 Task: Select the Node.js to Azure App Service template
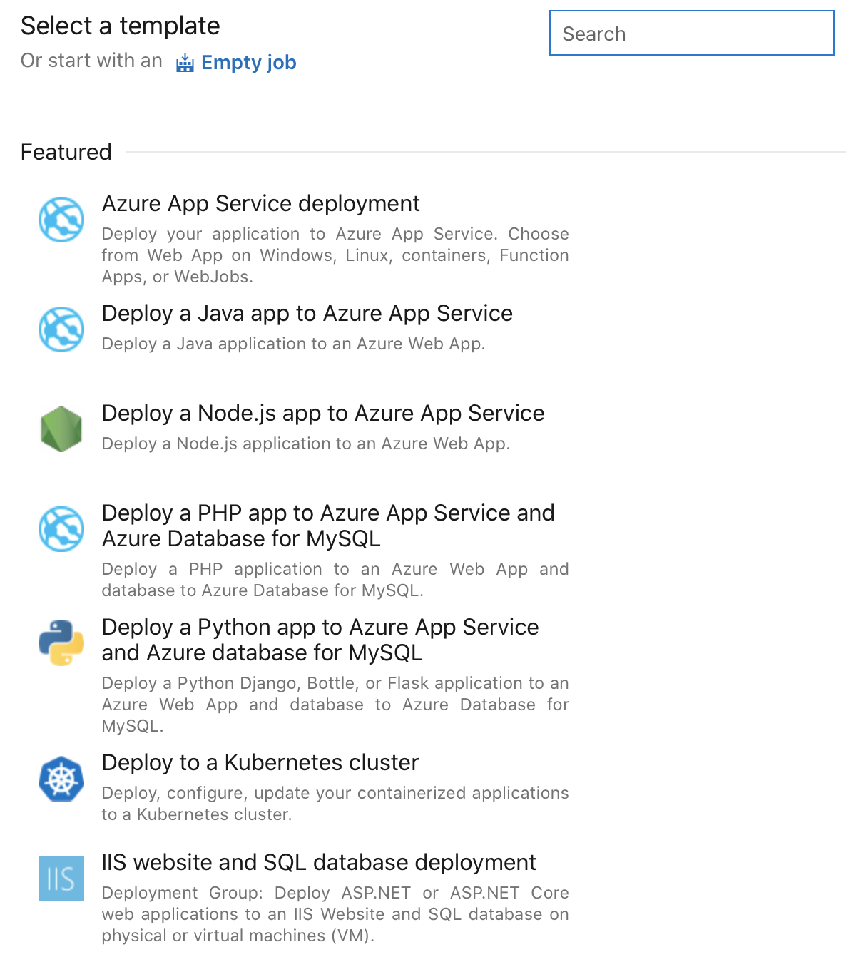(x=323, y=413)
